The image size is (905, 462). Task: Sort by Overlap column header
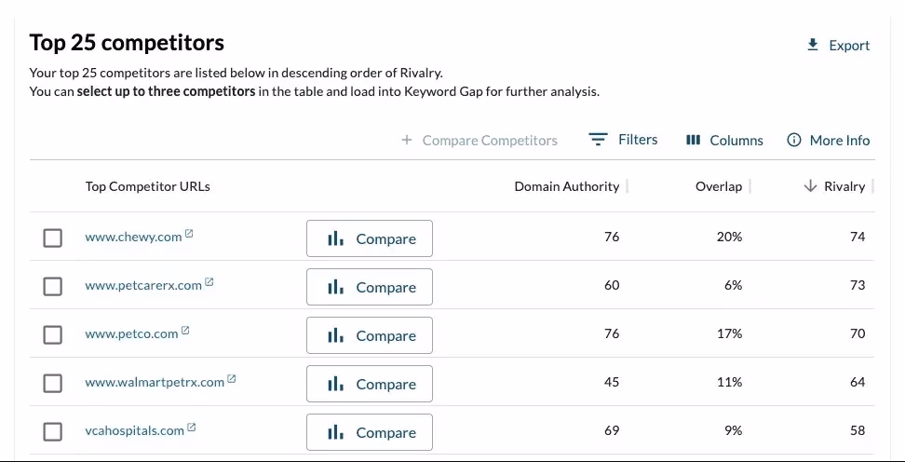[718, 186]
